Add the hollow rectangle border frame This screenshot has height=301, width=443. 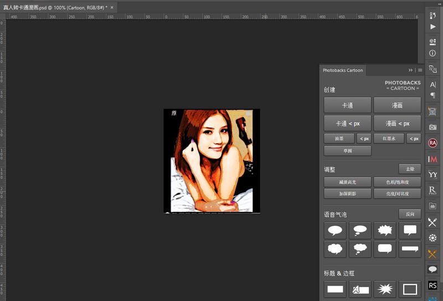(410, 288)
